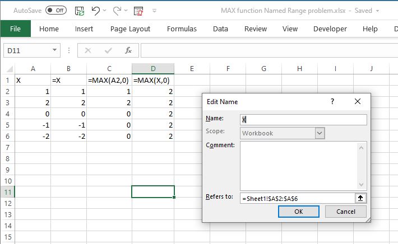Screen dimensions: 398x244
Task: Select column A header
Action: (x=33, y=69)
